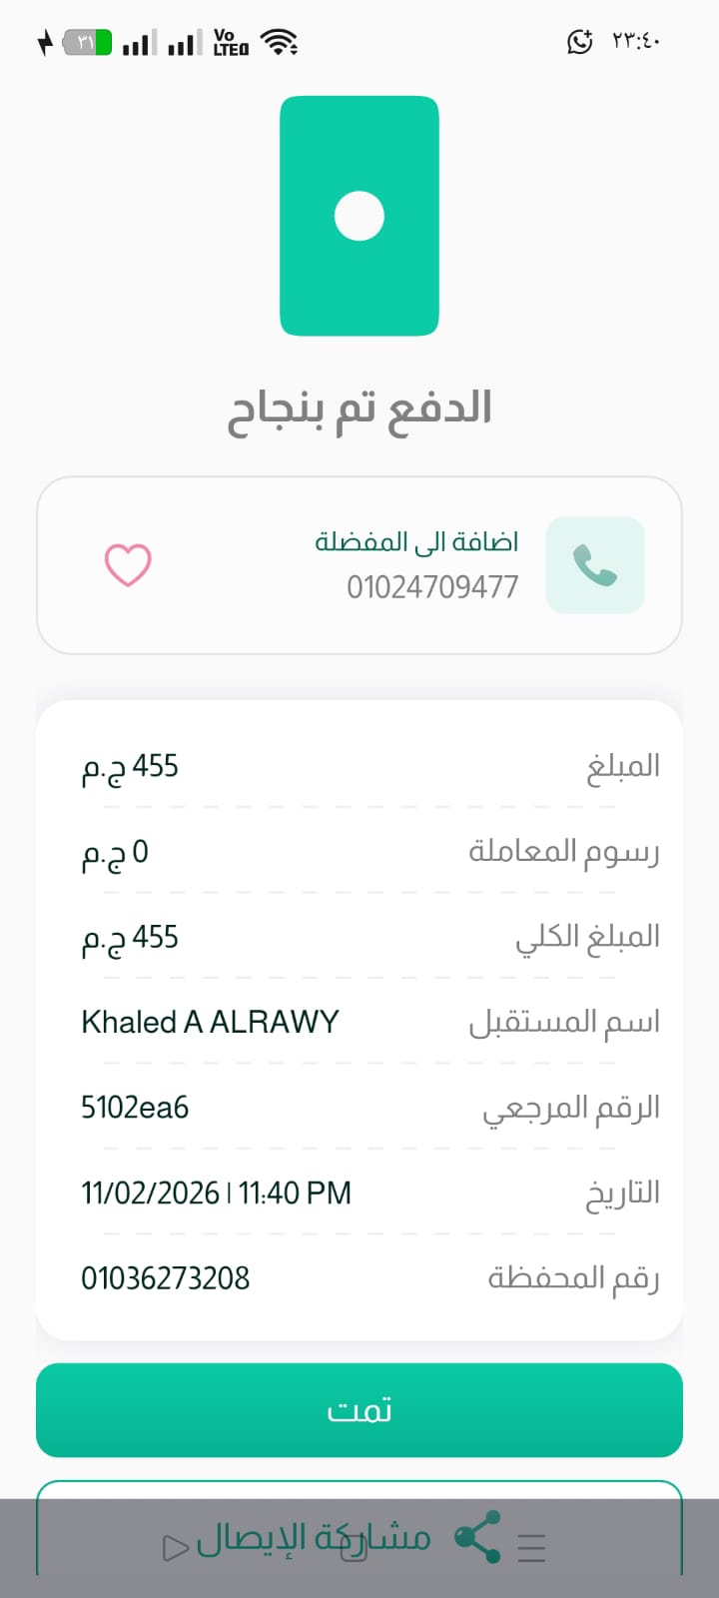This screenshot has height=1598, width=719.
Task: Tap the share receipt icon
Action: pos(477,1537)
